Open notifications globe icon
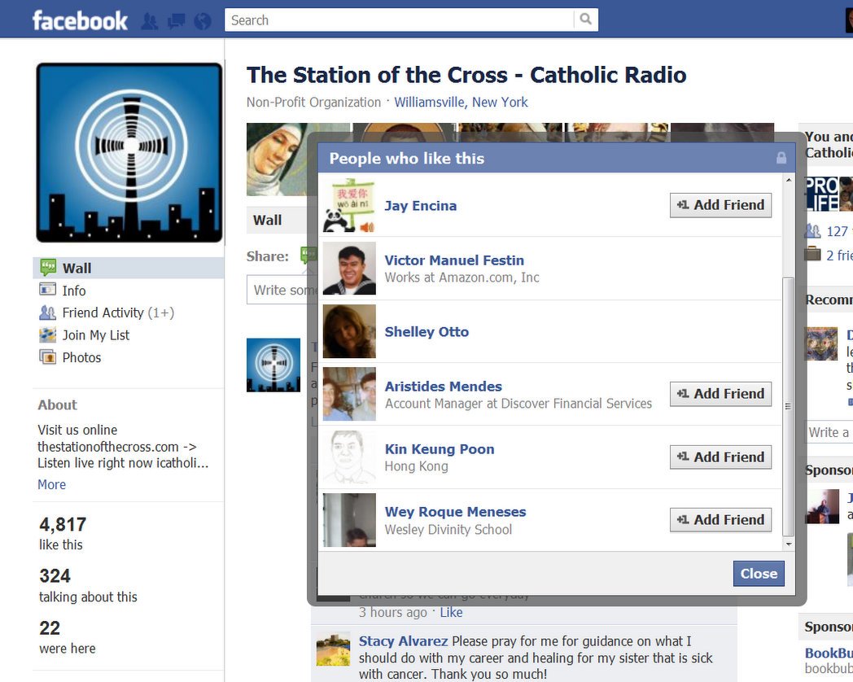 tap(203, 20)
